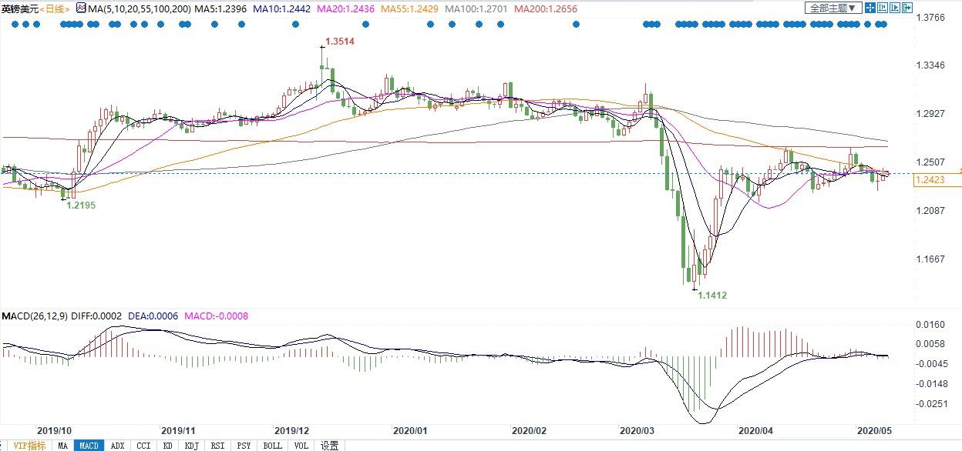962x451 pixels.
Task: Click the 1.2927 price axis label
Action: 930,114
